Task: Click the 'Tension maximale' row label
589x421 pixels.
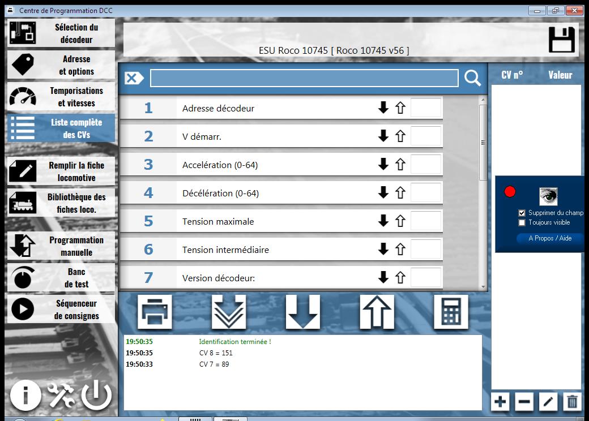Action: [218, 221]
